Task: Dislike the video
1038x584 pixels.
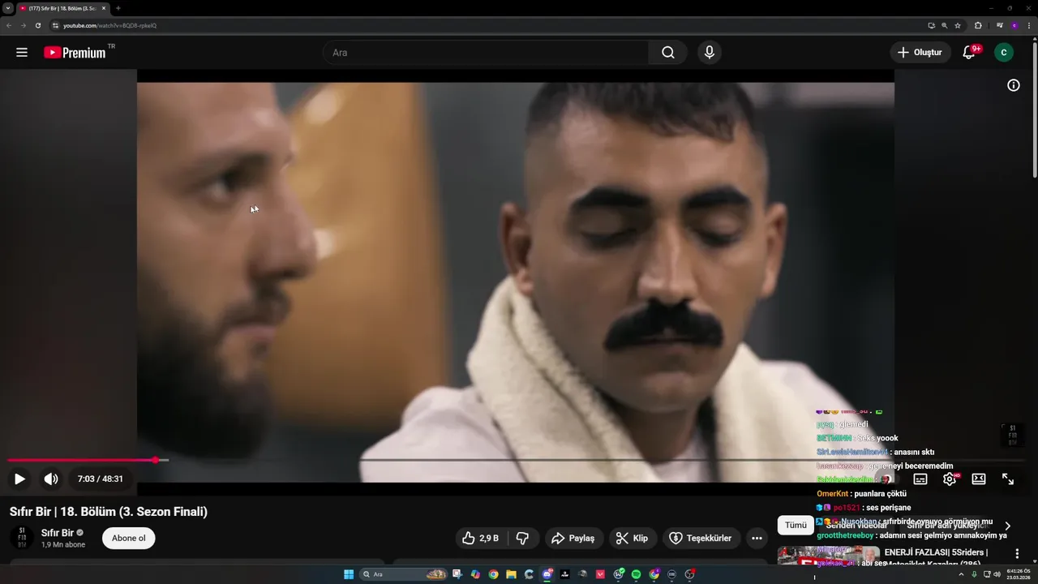Action: pos(523,538)
